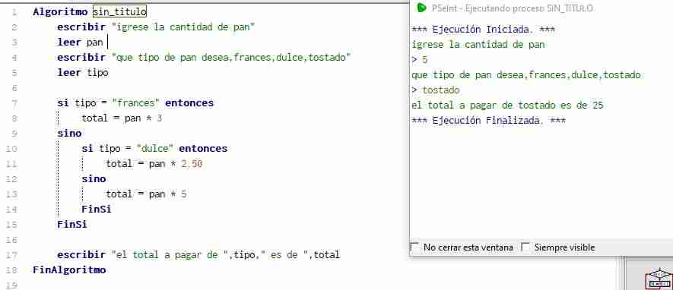Viewport: 673px width, 290px height.
Task: Click the algorithm name "sin_titulo" on line 1
Action: [119, 12]
